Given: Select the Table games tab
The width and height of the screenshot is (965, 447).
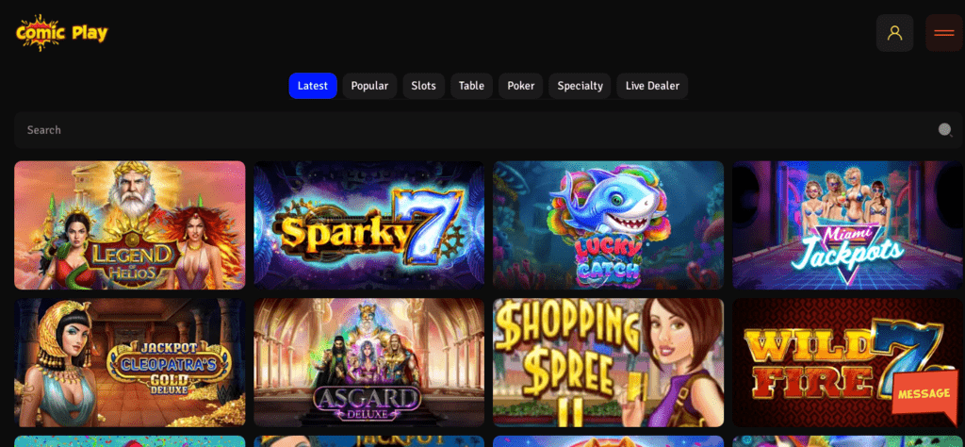Looking at the screenshot, I should point(471,86).
